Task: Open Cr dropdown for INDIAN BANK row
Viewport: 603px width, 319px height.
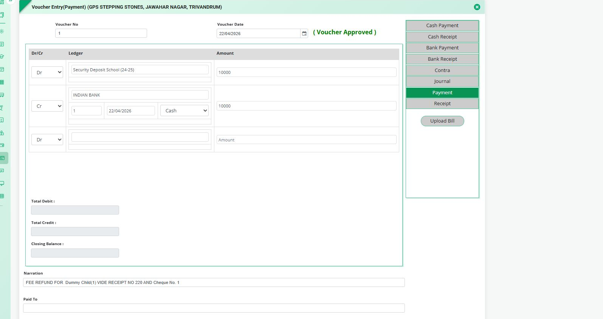Action: point(47,106)
